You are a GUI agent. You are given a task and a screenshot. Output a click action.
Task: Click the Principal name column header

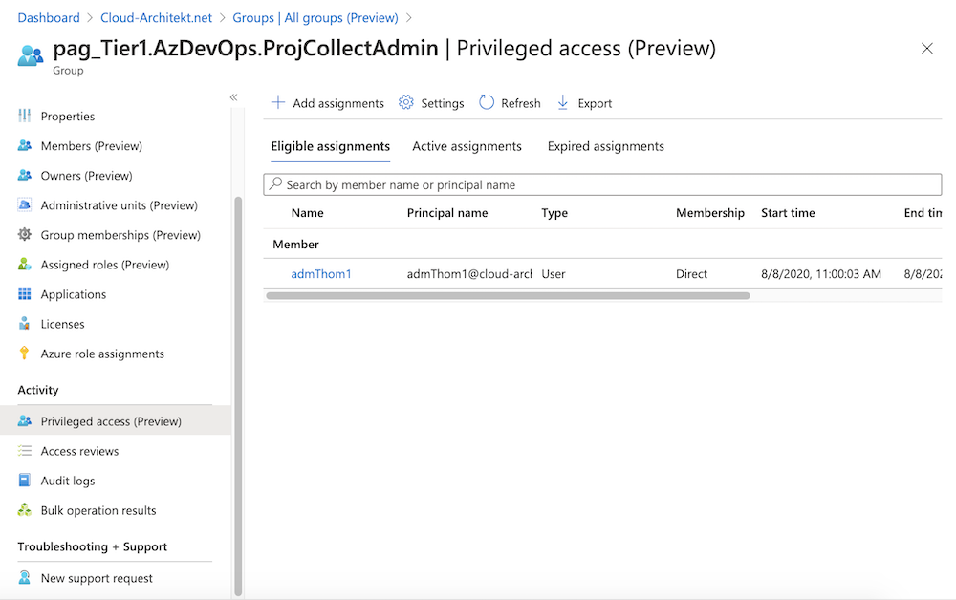[447, 213]
